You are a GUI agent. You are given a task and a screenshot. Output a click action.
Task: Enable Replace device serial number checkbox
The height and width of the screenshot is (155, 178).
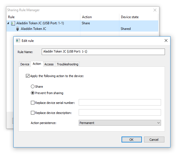[x=33, y=103]
